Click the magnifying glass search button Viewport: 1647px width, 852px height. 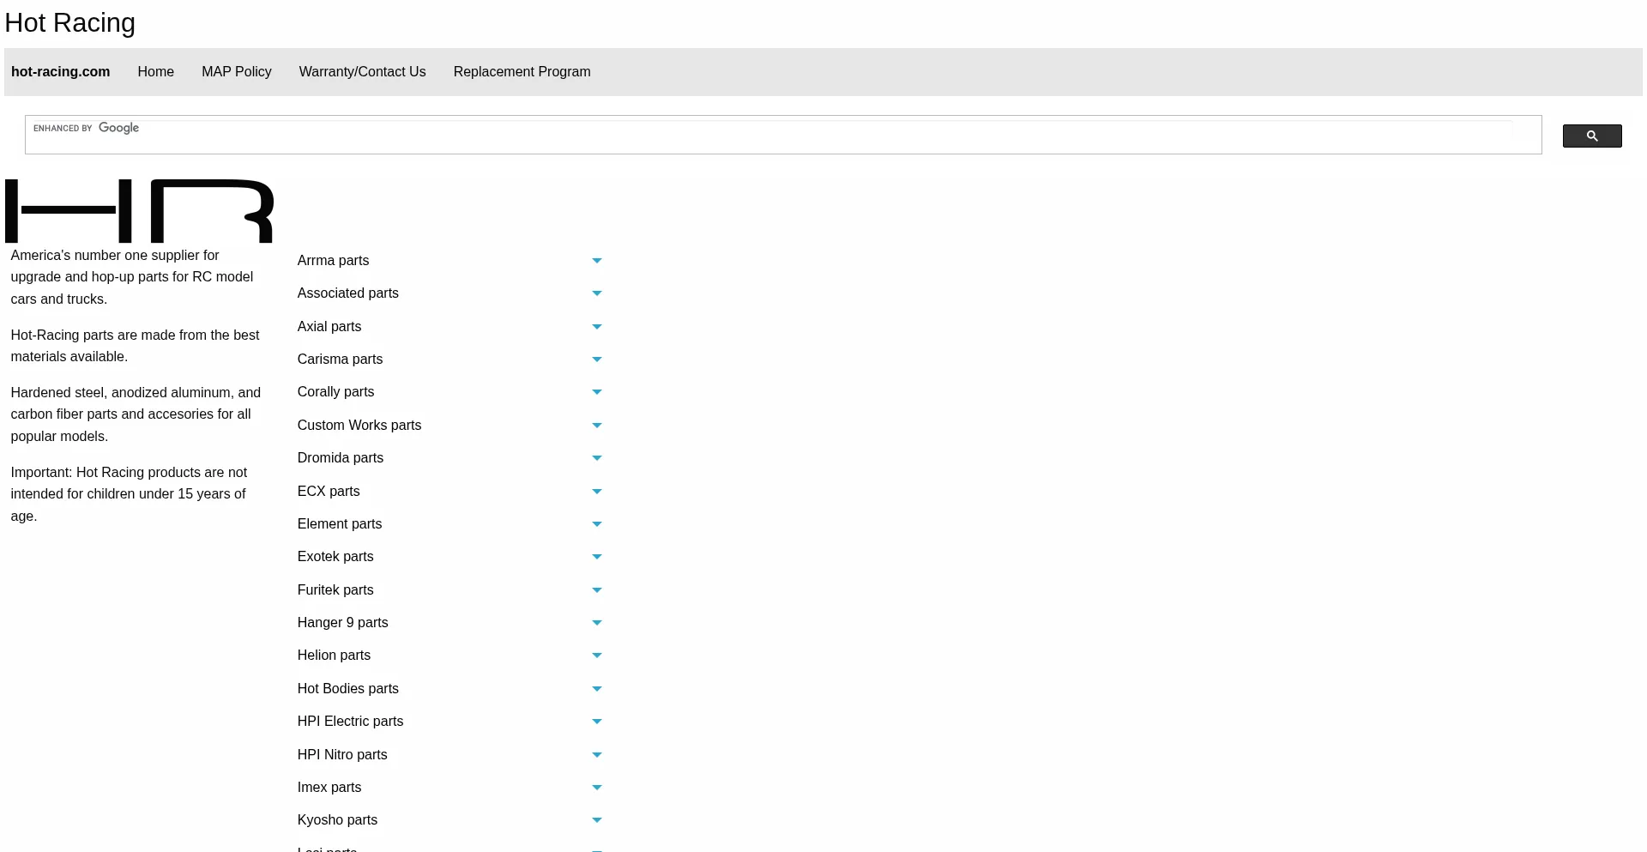point(1591,136)
